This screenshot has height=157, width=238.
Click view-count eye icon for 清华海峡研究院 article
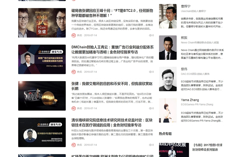click(150, 145)
